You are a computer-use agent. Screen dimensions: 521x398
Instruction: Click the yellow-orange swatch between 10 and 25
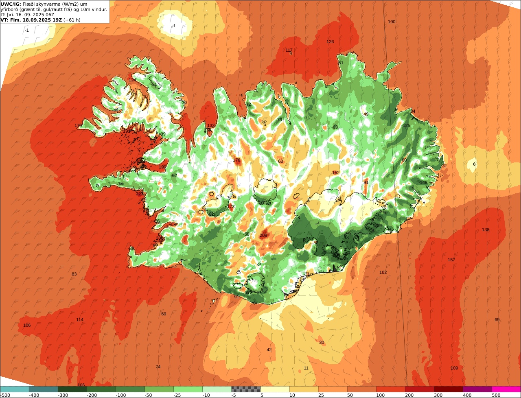(304, 389)
